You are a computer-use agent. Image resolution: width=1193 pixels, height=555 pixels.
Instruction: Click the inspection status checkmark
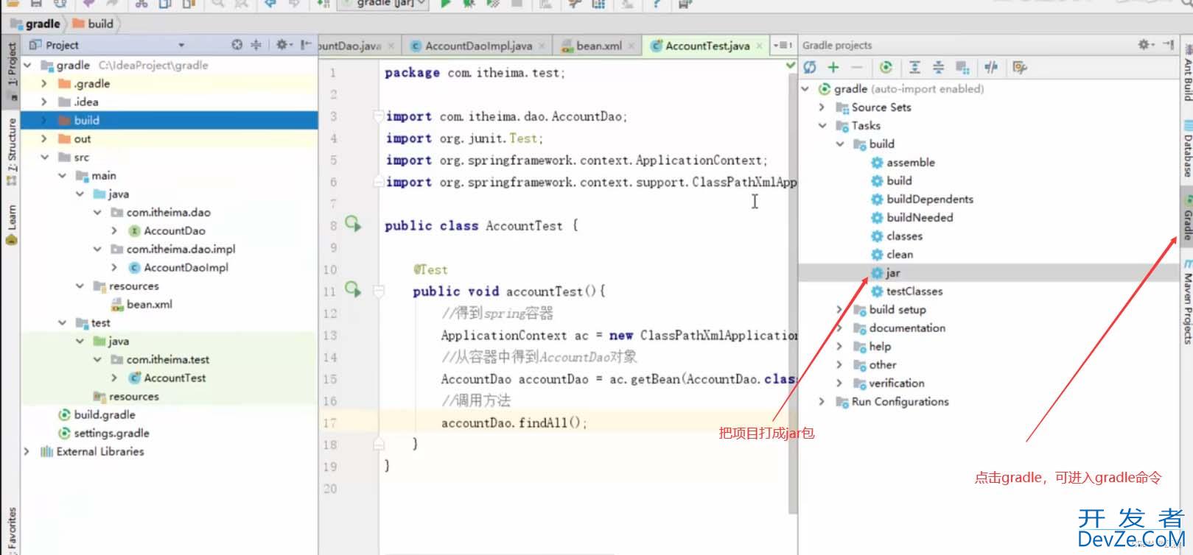pos(791,66)
